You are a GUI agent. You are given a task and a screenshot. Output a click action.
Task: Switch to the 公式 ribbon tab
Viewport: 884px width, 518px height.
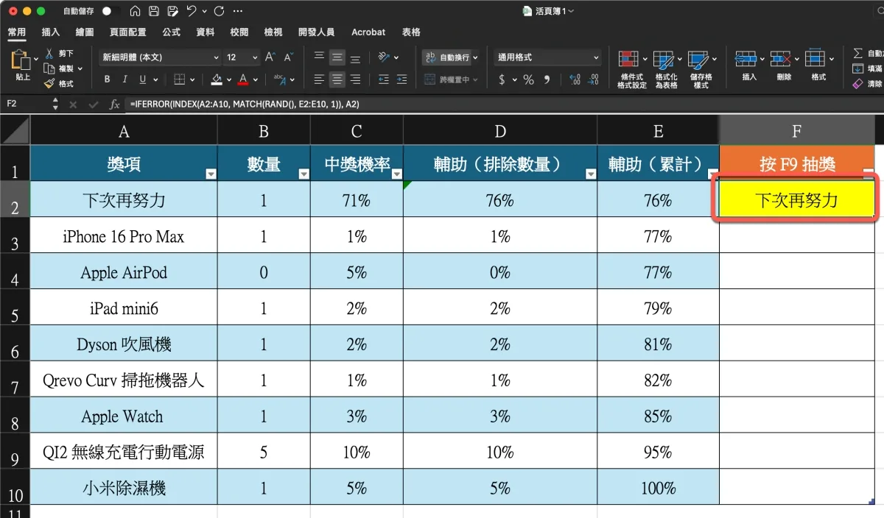[x=171, y=32]
